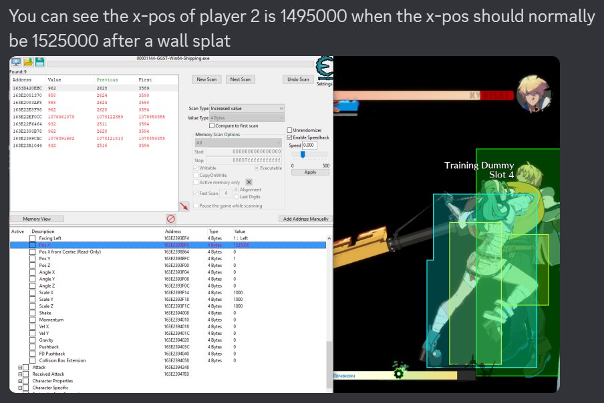Select the Last Digits radio button
Image resolution: width=604 pixels, height=403 pixels.
pyautogui.click(x=236, y=197)
